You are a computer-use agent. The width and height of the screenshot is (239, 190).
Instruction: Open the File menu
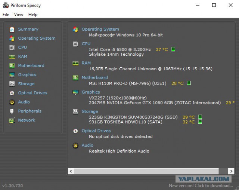(x=6, y=15)
